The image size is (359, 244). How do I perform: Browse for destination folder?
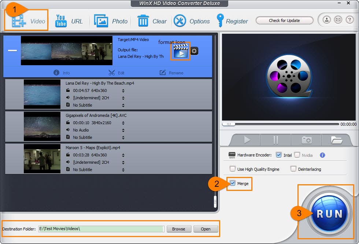point(179,229)
